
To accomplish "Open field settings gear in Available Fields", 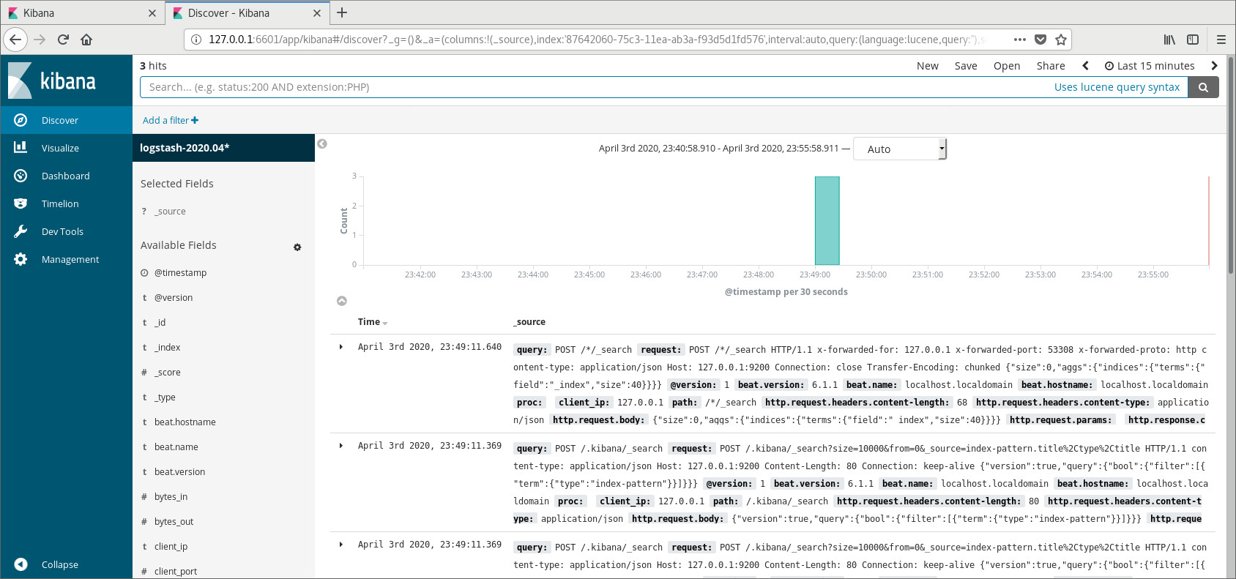I will (x=297, y=247).
